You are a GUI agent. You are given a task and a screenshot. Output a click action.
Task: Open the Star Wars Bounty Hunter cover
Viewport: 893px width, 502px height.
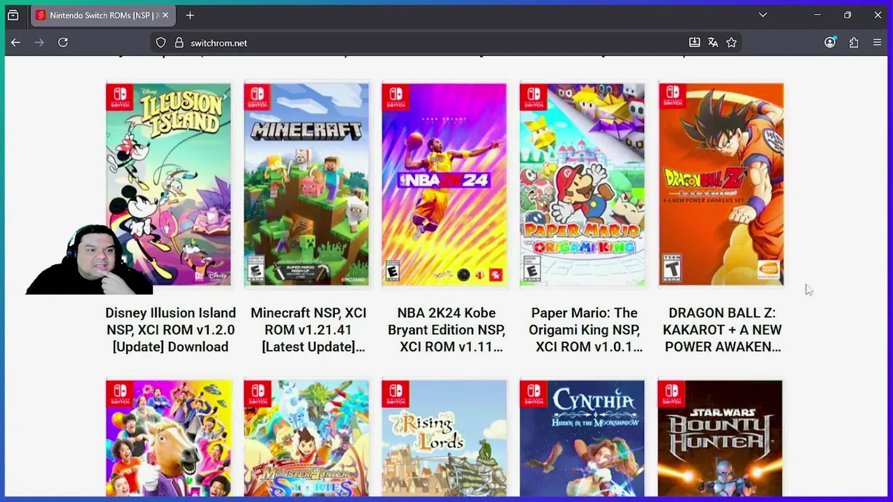click(721, 439)
